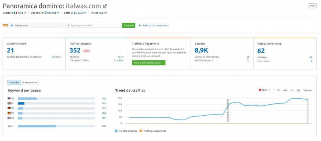Click the FR flag icon
This screenshot has height=141, width=321.
coord(9,118)
